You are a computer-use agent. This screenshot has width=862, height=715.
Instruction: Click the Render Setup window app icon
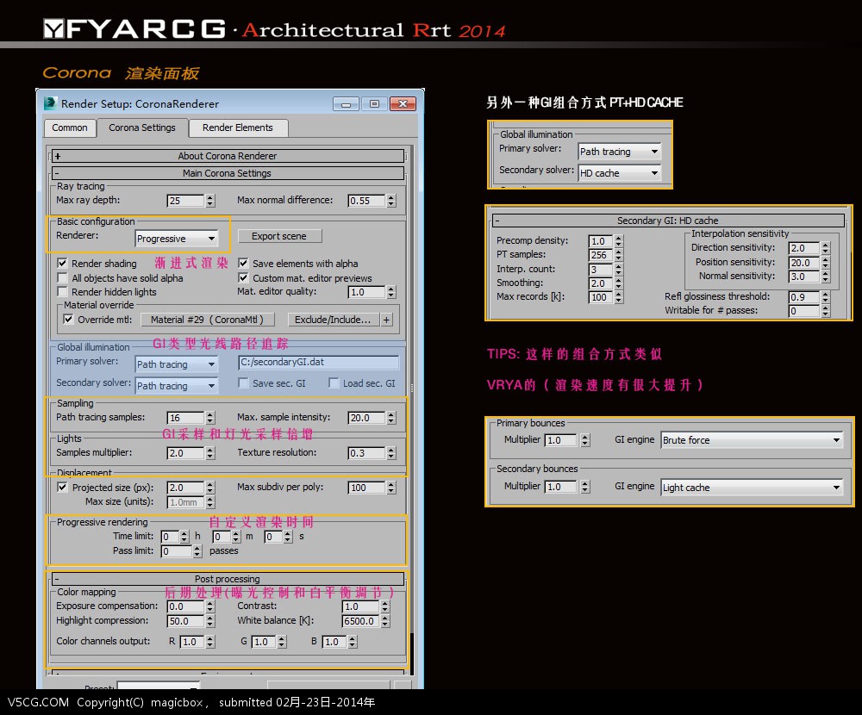tap(50, 103)
